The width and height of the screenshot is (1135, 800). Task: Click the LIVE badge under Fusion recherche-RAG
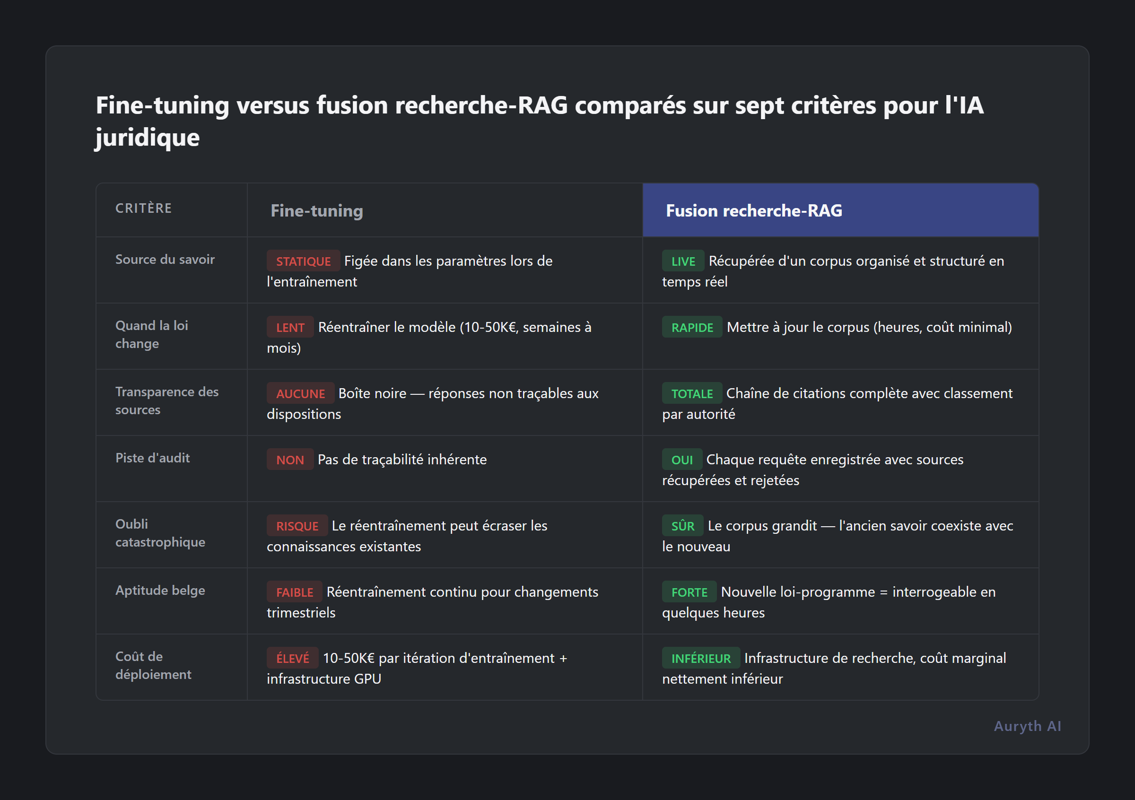click(x=683, y=261)
